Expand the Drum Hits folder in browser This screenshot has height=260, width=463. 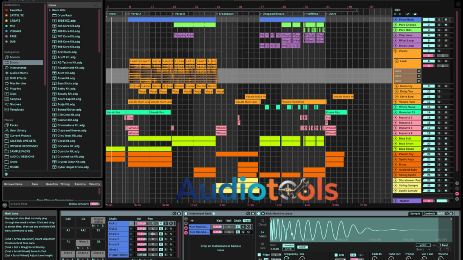coord(50,10)
